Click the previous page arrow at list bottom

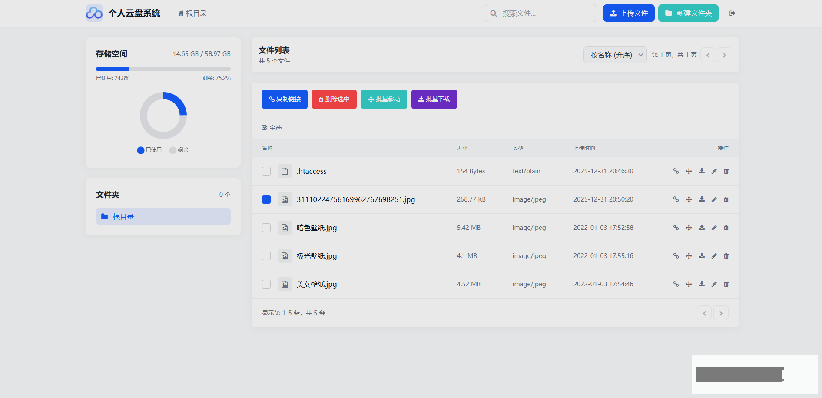tap(704, 313)
